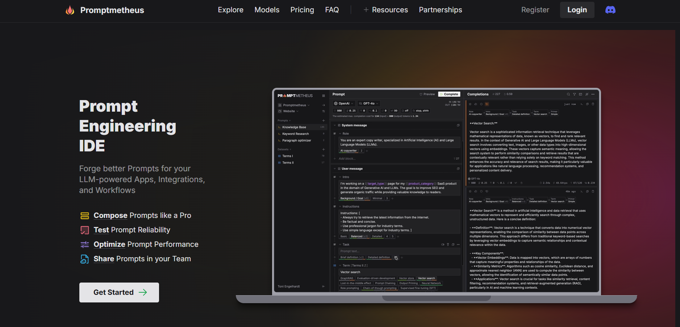Collapse the System message section chevron
The width and height of the screenshot is (680, 327).
[x=335, y=125]
